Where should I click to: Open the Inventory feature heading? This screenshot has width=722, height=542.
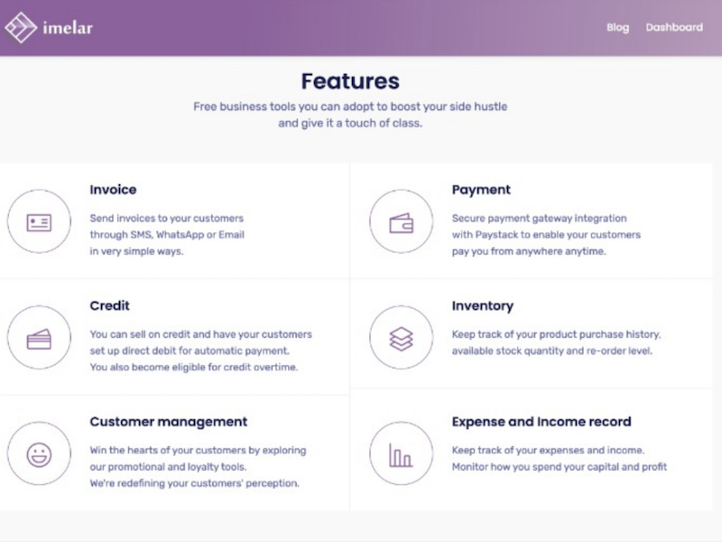click(482, 306)
